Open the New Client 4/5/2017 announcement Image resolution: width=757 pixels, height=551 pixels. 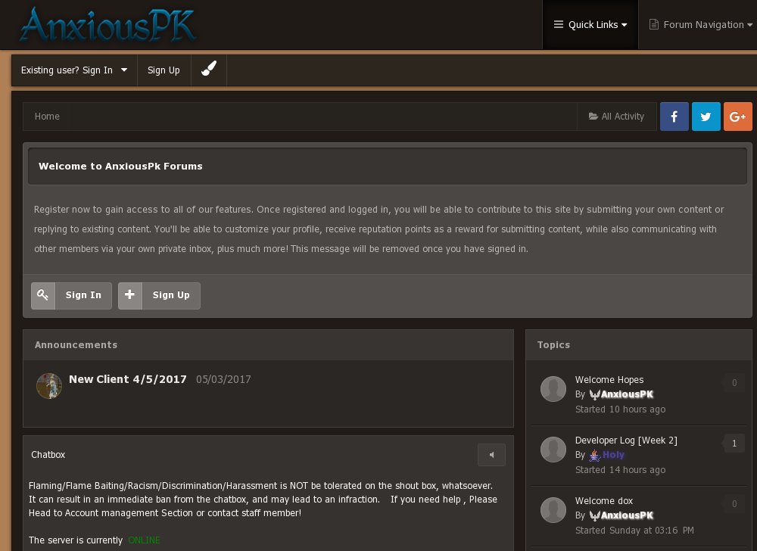[x=127, y=379]
